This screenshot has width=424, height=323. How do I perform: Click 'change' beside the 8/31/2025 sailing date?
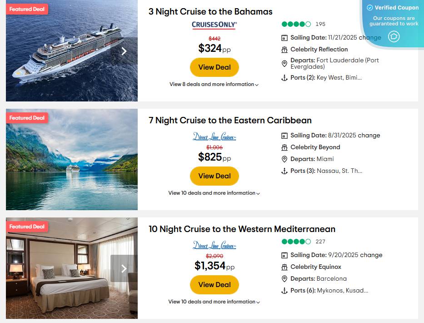pos(369,135)
